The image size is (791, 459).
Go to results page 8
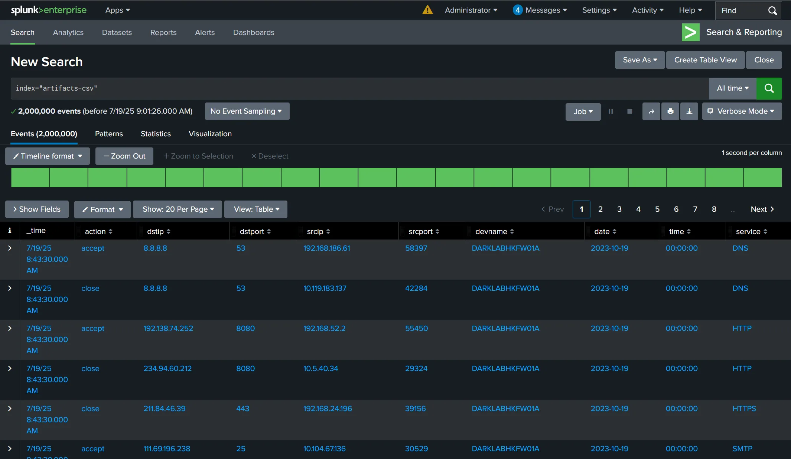(714, 209)
